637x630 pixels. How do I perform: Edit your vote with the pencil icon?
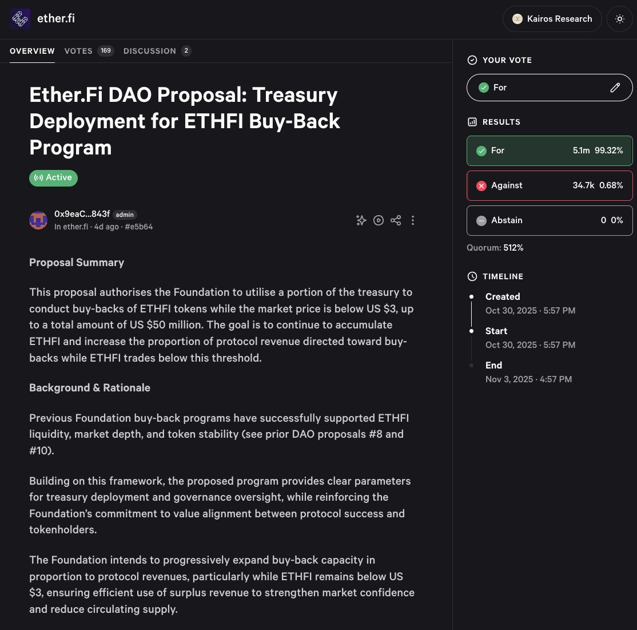(615, 88)
